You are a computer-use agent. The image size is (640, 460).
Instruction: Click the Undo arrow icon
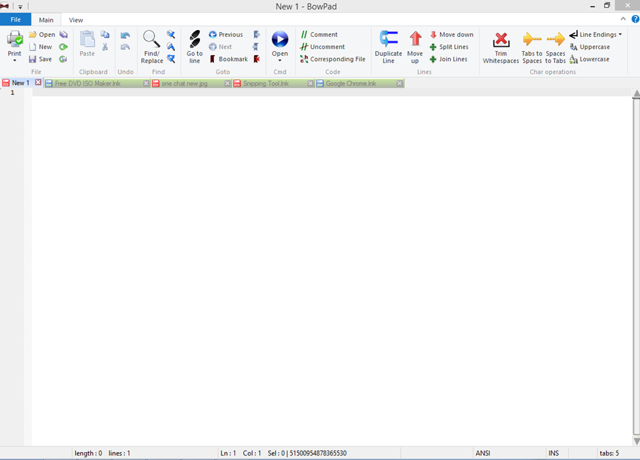pos(125,36)
